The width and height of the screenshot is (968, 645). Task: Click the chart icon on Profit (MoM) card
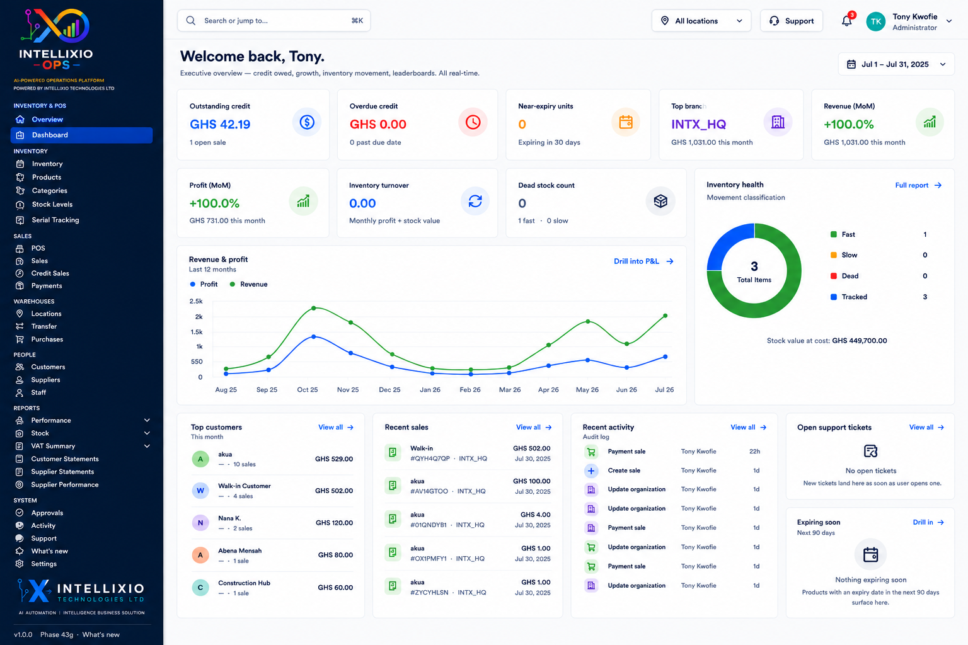click(x=303, y=202)
